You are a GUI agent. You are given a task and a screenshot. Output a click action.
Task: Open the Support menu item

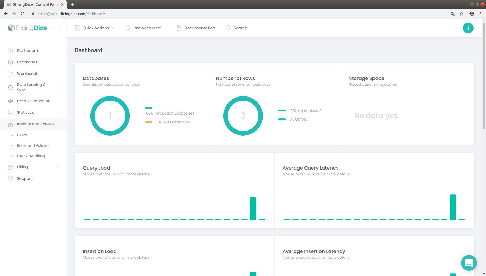point(24,178)
